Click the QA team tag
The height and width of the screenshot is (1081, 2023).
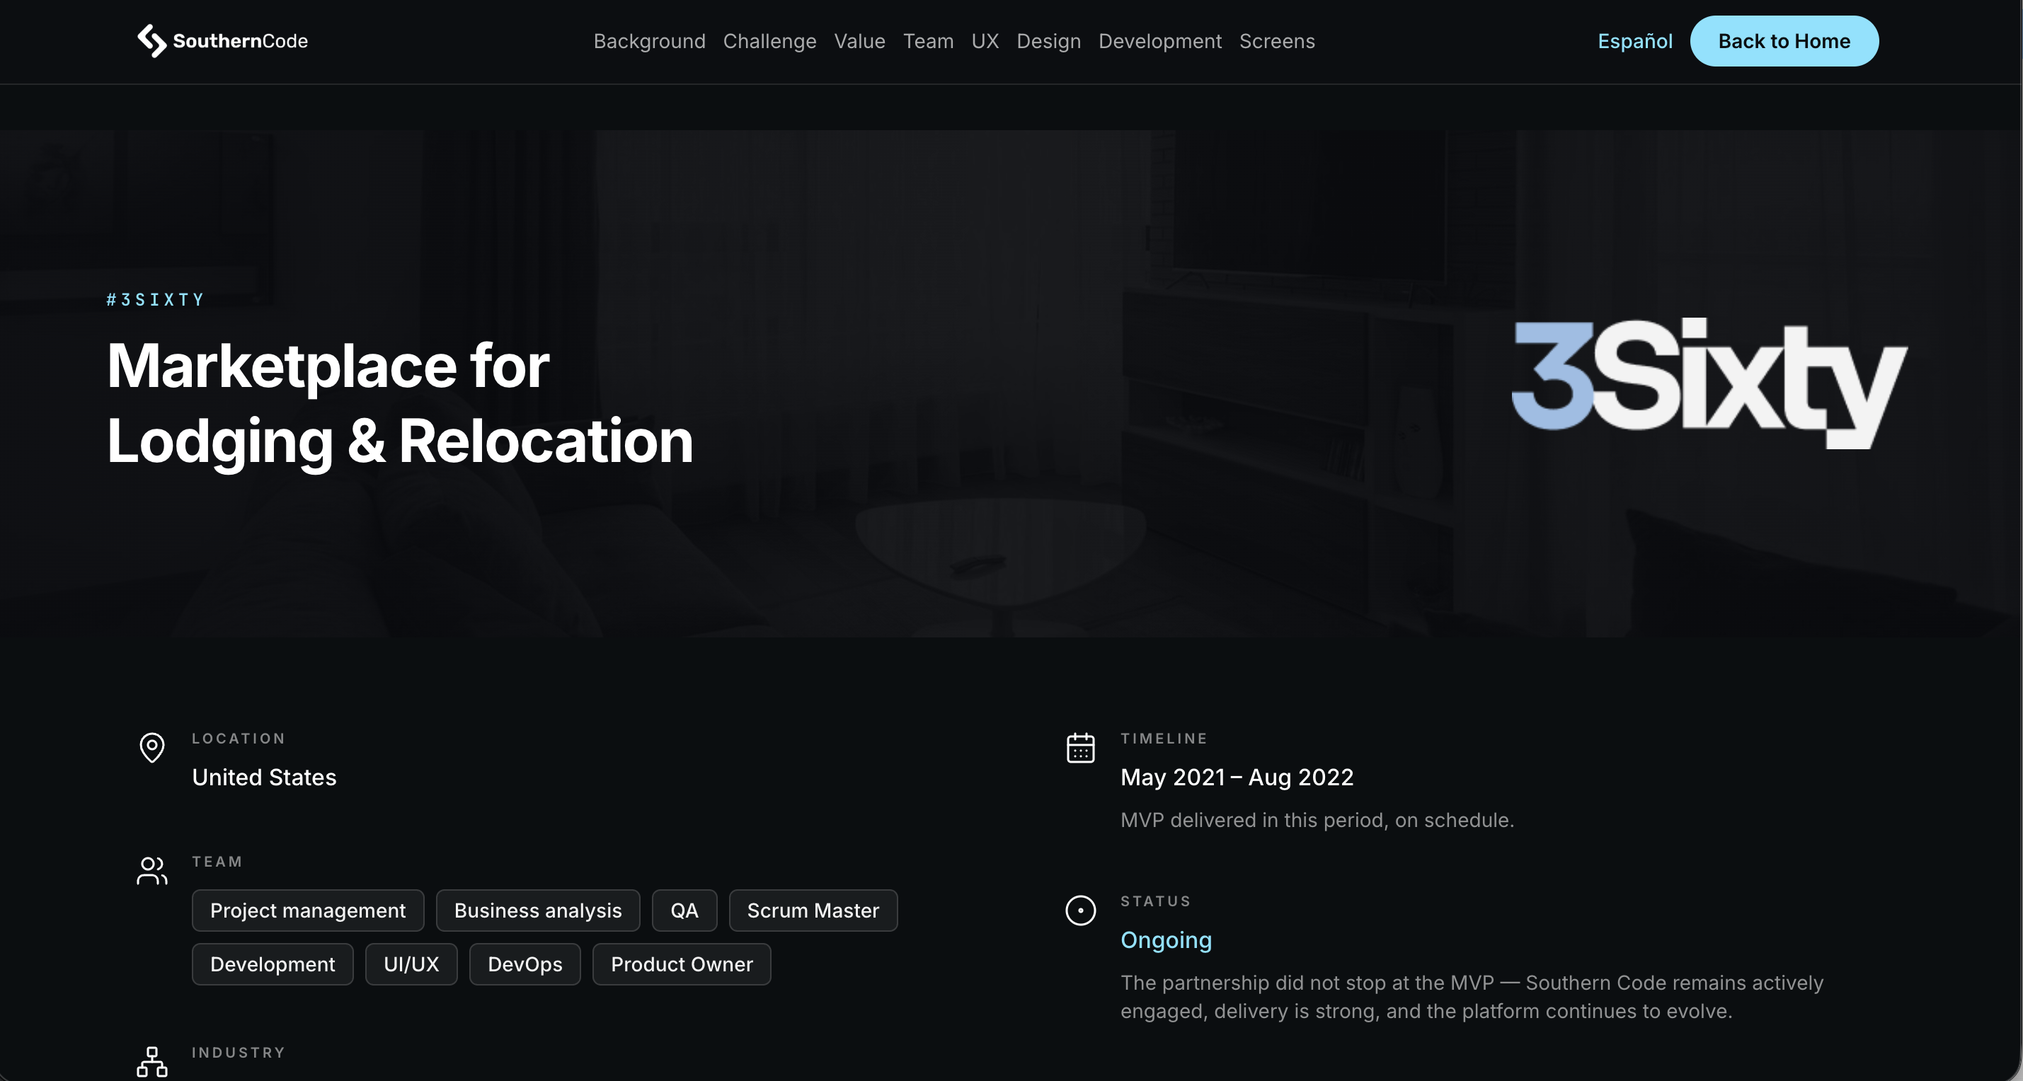(x=684, y=911)
